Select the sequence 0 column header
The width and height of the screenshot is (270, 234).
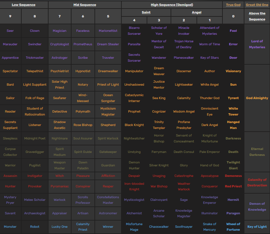[233, 16]
